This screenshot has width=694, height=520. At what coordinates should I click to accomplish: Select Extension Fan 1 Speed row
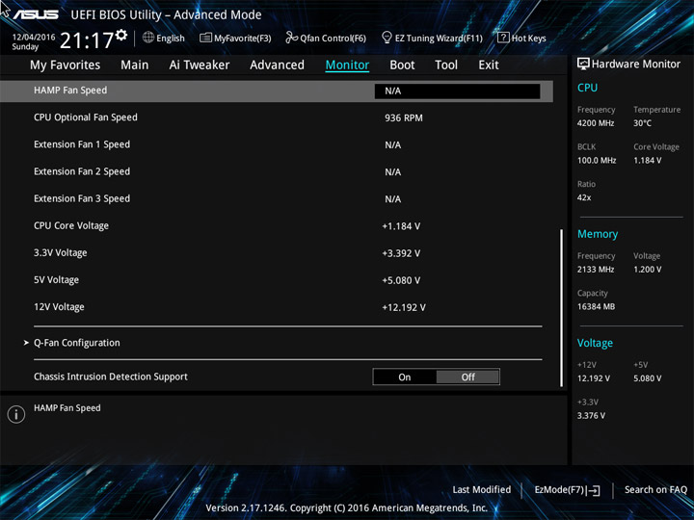(x=277, y=145)
